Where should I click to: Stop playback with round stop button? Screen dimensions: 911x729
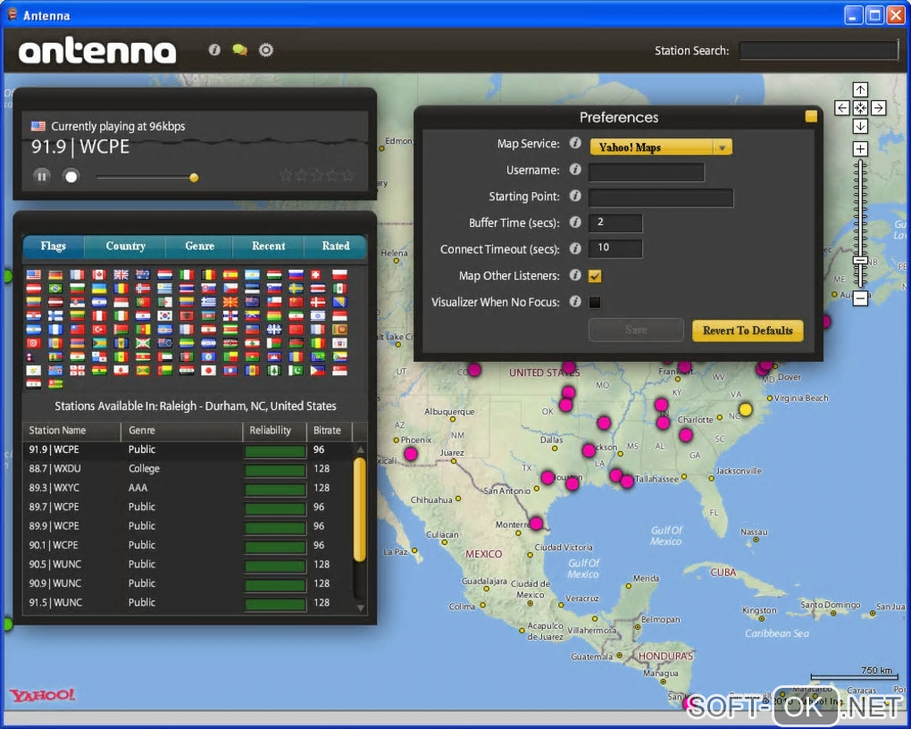click(x=71, y=176)
